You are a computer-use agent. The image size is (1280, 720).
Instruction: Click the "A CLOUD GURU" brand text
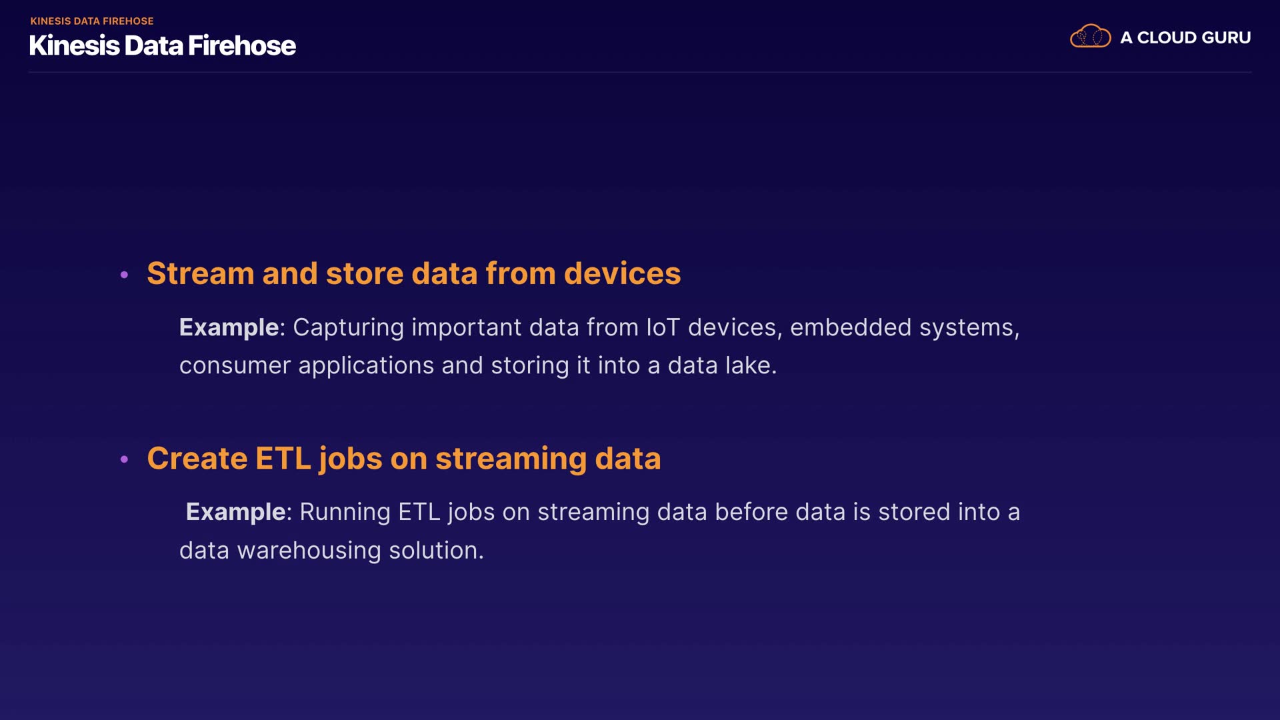point(1185,38)
